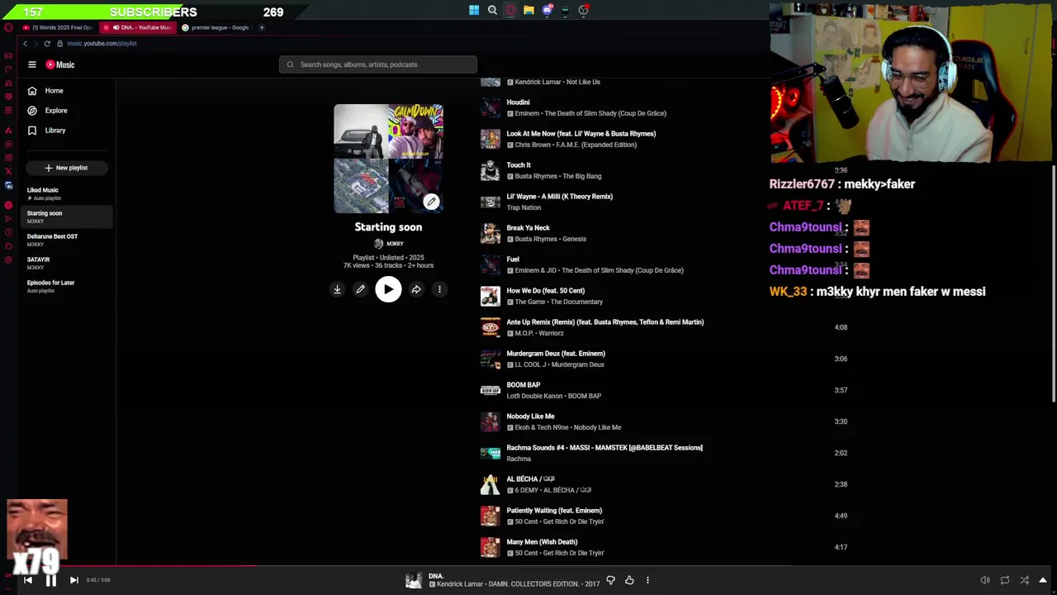Screen dimensions: 1057x595
Task: Open a new browser tab
Action: coord(262,27)
